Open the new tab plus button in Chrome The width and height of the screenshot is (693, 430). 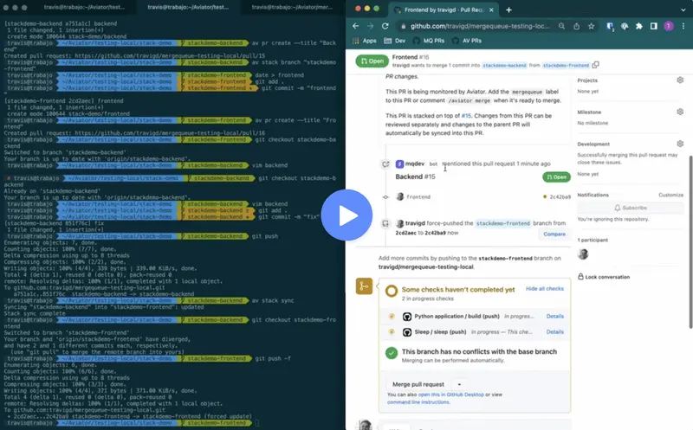[508, 10]
